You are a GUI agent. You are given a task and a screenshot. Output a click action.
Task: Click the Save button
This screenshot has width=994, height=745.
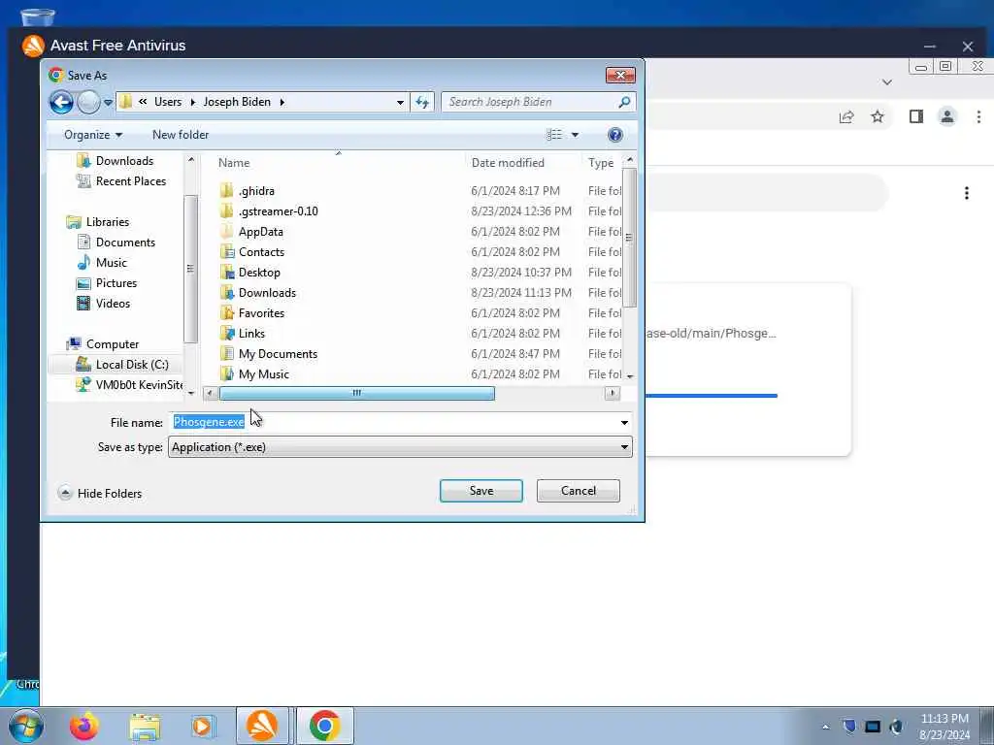click(x=481, y=491)
